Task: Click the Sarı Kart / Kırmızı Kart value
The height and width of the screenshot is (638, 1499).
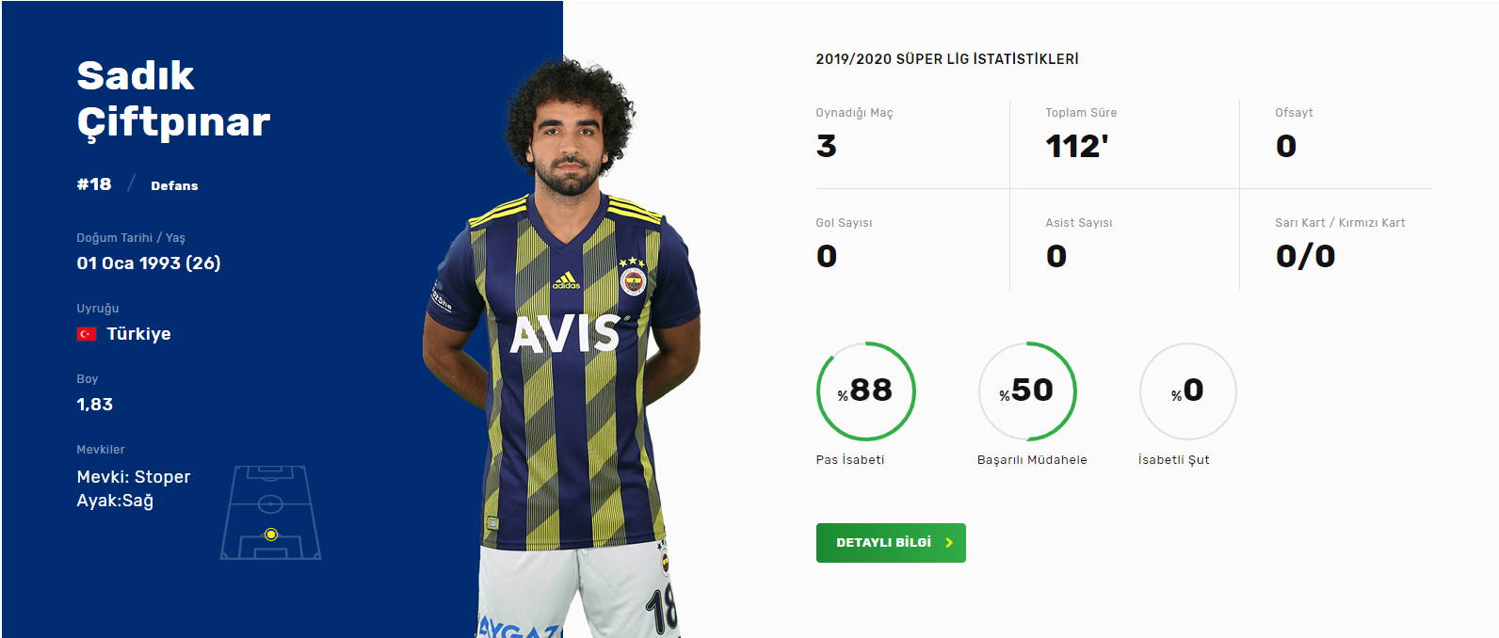Action: coord(1306,256)
